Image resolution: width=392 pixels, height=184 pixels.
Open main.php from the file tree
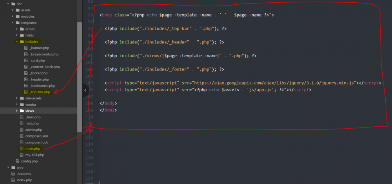click(33, 149)
